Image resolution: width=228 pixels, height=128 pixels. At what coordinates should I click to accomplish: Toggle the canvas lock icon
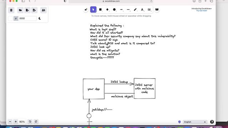[86, 10]
